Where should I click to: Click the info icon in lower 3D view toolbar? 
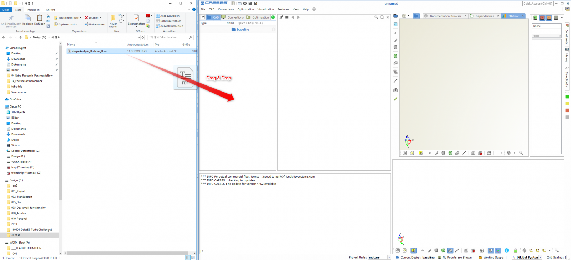506,250
